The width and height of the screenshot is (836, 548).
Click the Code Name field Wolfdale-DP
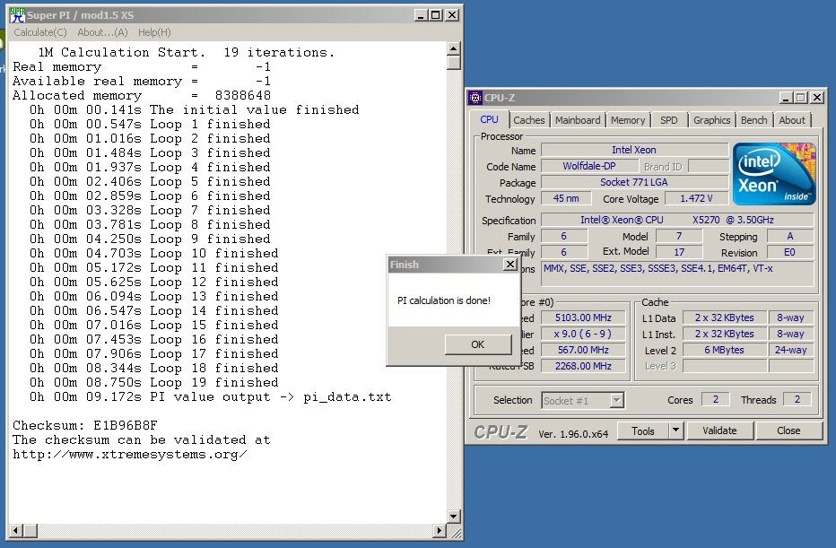(x=589, y=166)
